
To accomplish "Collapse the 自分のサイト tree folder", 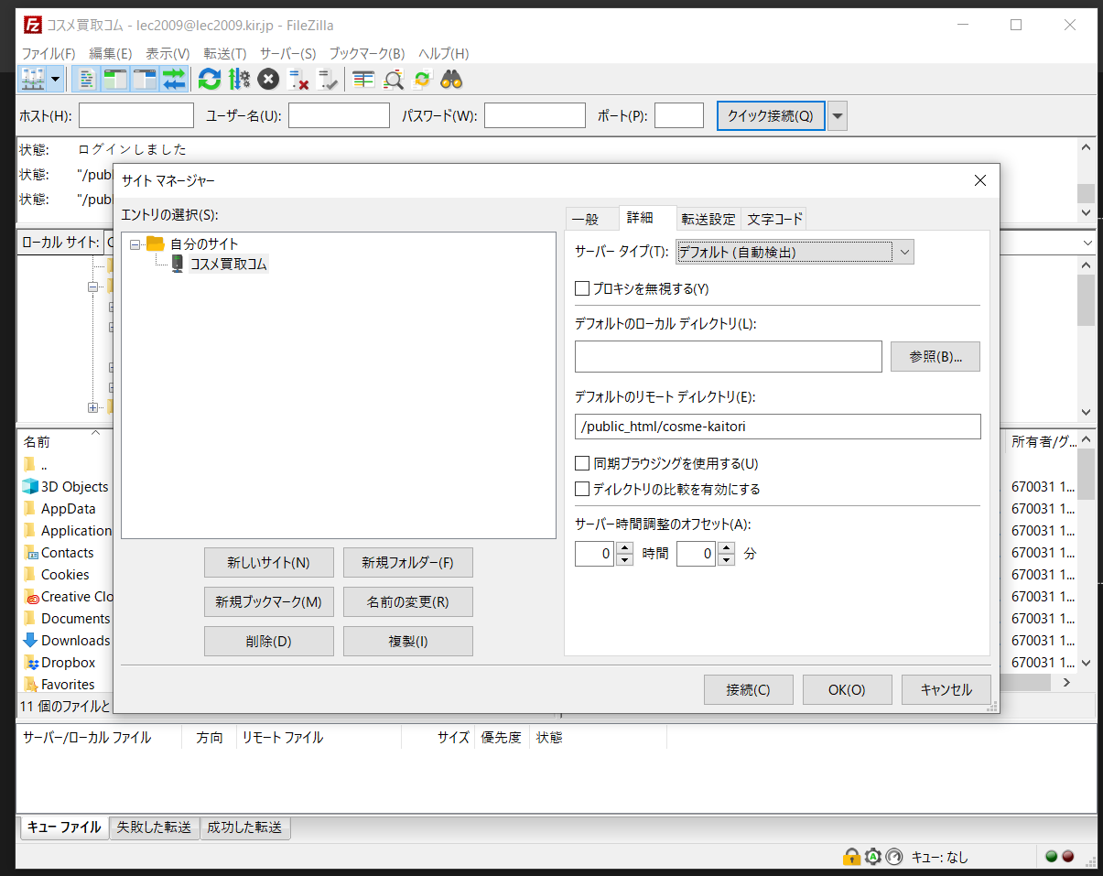I will [135, 244].
